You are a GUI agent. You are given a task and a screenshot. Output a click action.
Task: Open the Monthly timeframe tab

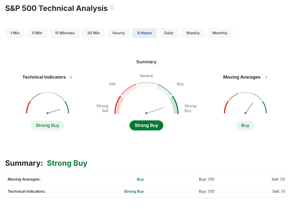tap(220, 33)
